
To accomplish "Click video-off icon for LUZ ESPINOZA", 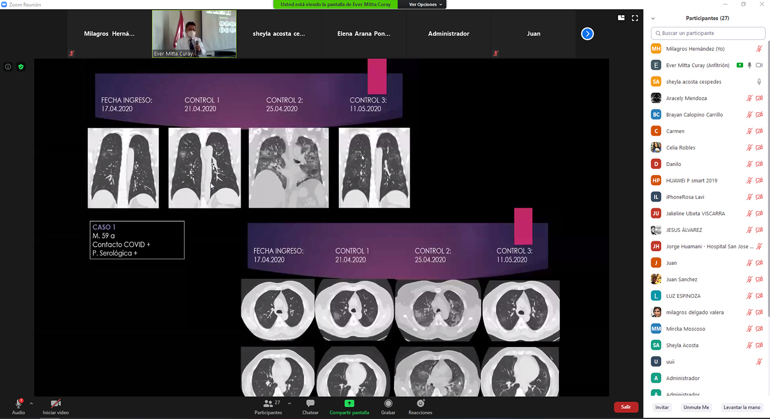I will point(759,296).
